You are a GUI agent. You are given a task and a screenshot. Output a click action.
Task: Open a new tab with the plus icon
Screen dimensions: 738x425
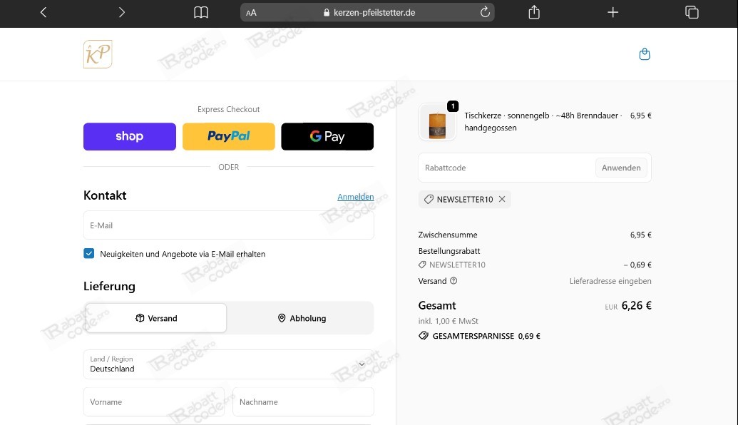[x=613, y=12]
